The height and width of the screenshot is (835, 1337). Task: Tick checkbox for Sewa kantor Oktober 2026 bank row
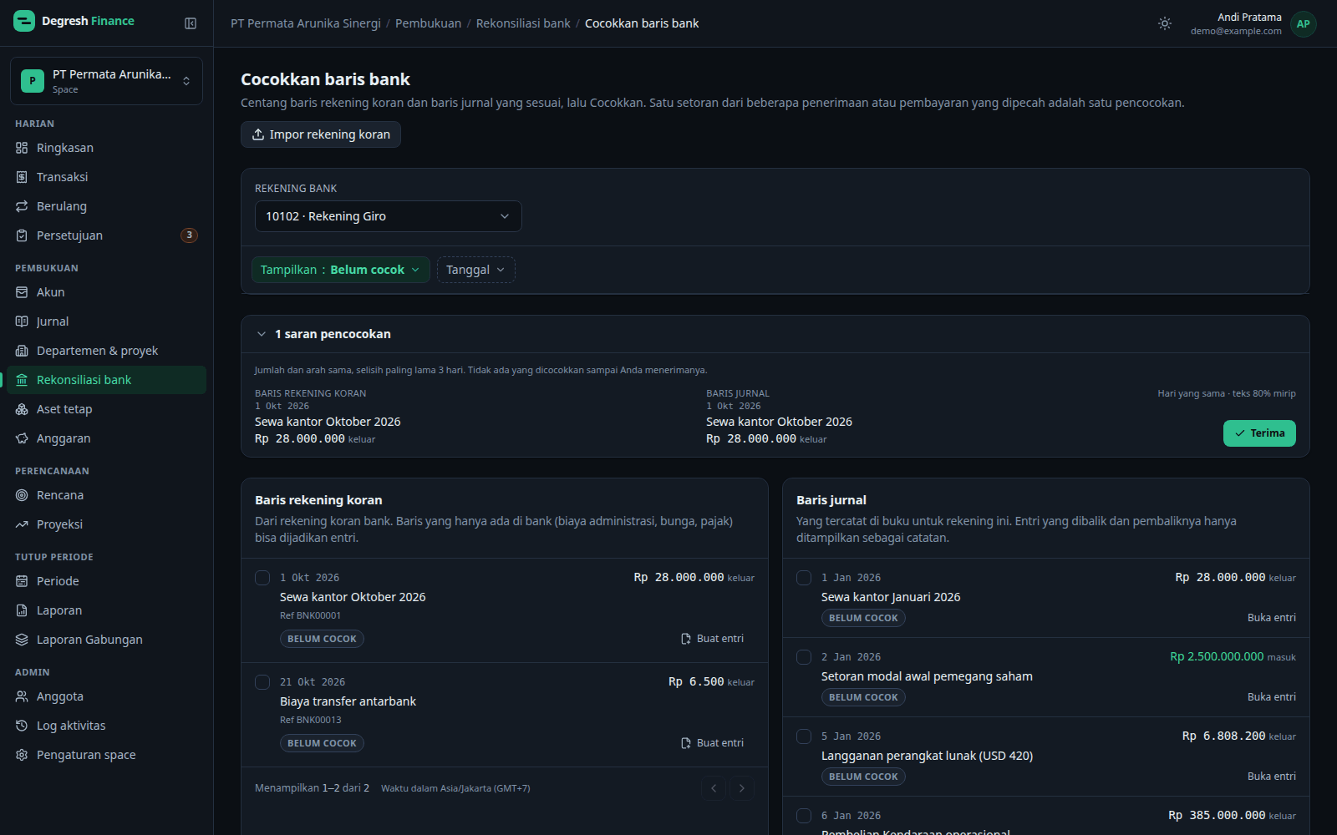click(262, 578)
